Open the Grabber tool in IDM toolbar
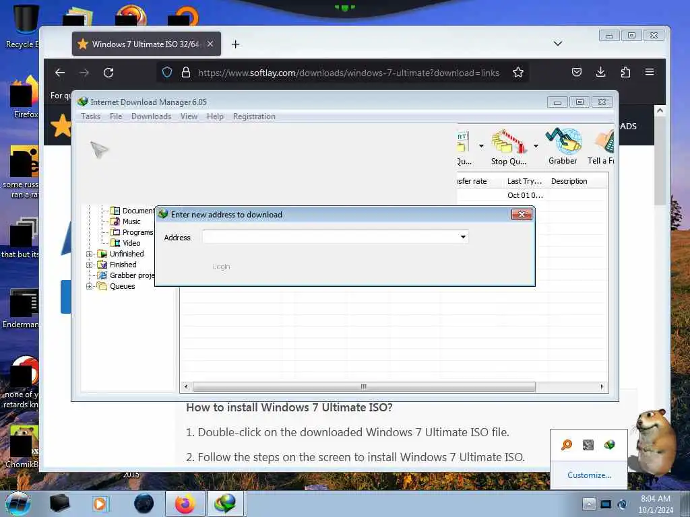 point(563,147)
